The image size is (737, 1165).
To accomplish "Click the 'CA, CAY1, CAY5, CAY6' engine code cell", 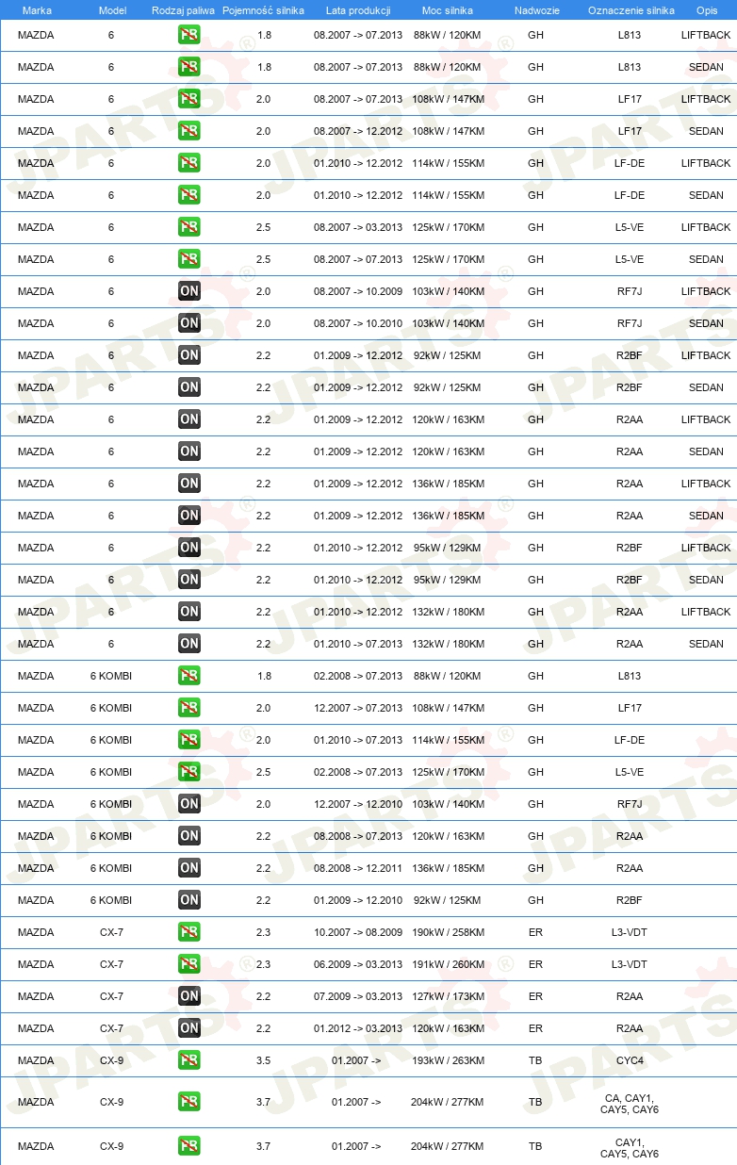I will [x=630, y=1104].
